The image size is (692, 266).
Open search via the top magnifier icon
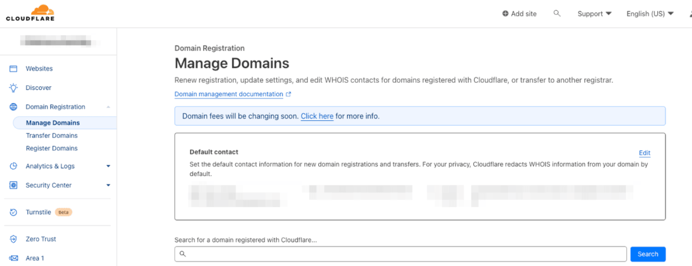(x=556, y=13)
